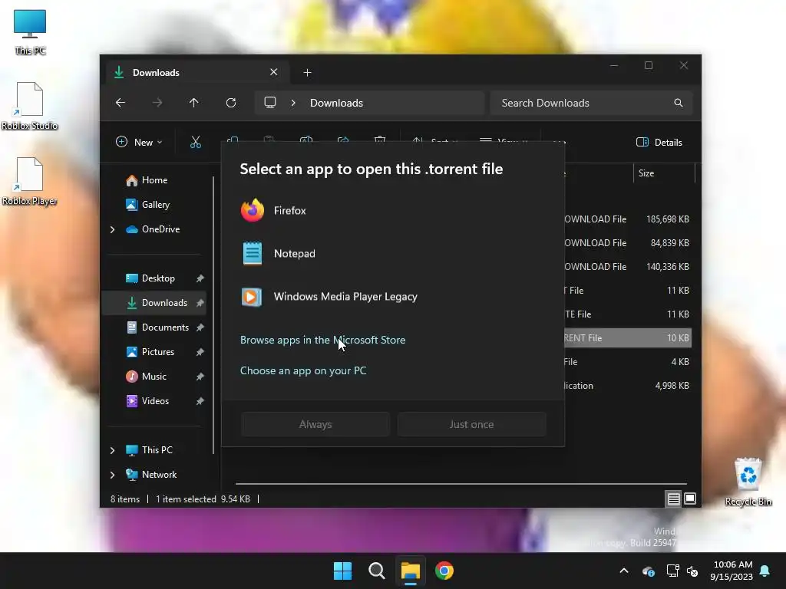This screenshot has width=786, height=589.
Task: Navigate up one folder level
Action: pyautogui.click(x=194, y=103)
